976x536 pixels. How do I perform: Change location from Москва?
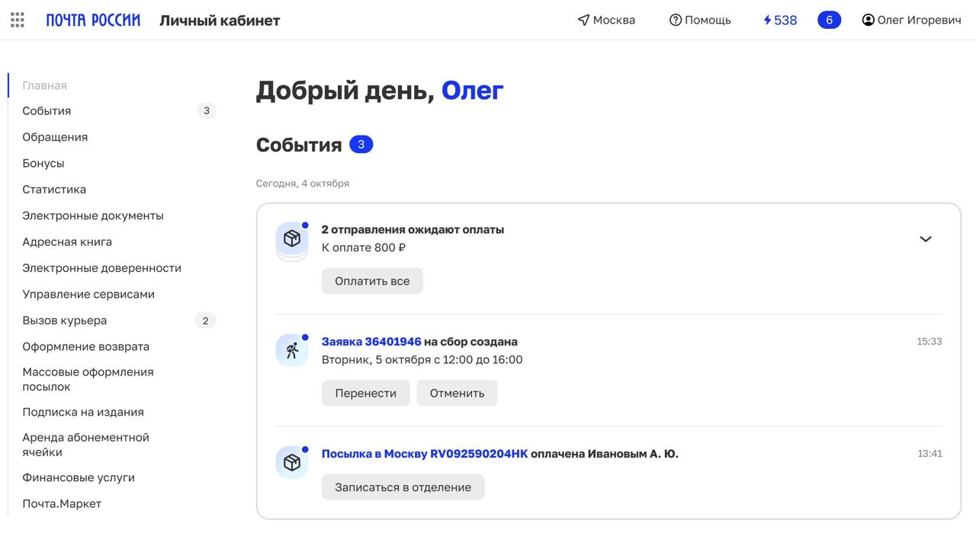(x=606, y=21)
